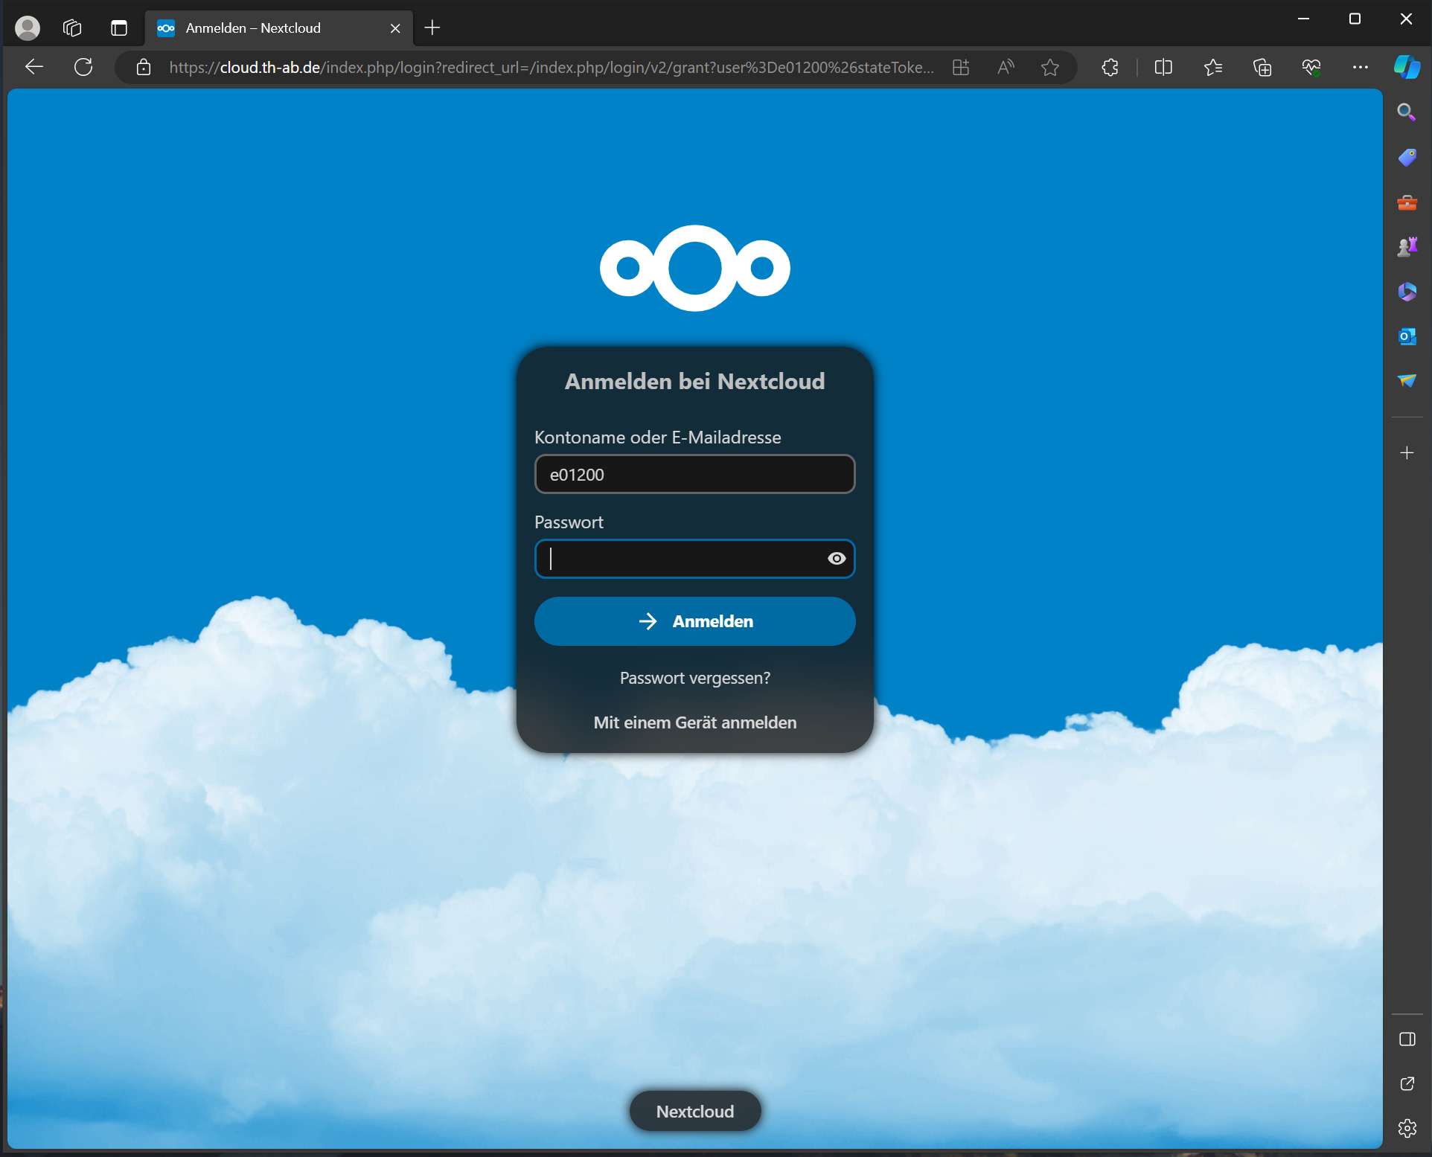Open Passwort vergessen? link

coord(695,679)
